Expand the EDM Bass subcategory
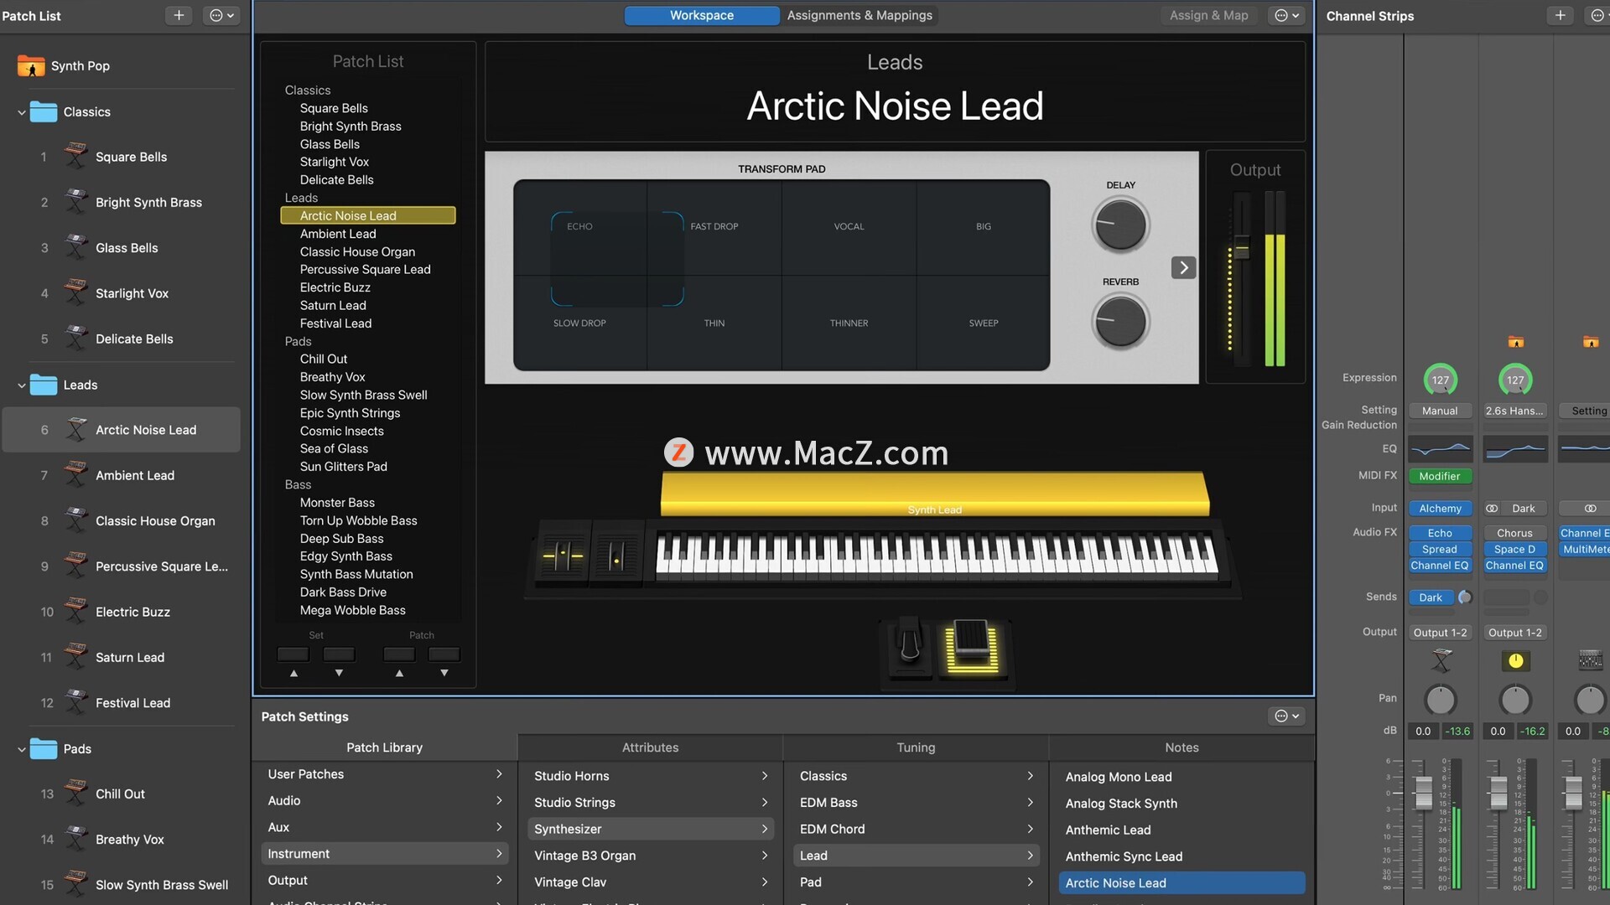Image resolution: width=1610 pixels, height=905 pixels. tap(916, 802)
